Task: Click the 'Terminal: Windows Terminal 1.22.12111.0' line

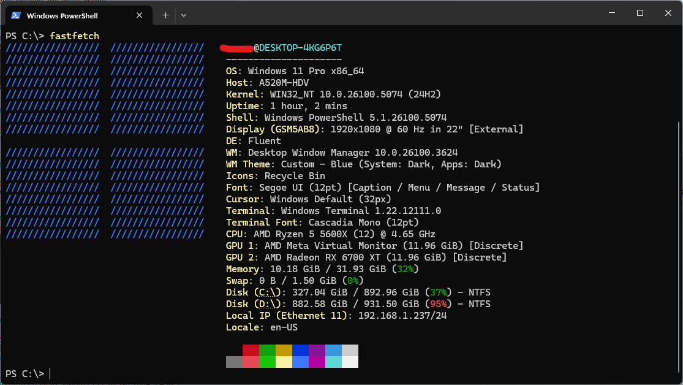Action: tap(334, 211)
